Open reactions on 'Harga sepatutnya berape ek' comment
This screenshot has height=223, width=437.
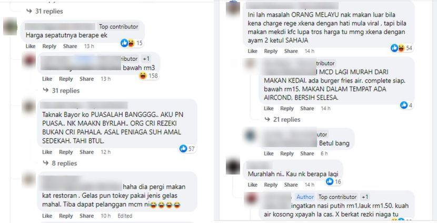(132, 43)
